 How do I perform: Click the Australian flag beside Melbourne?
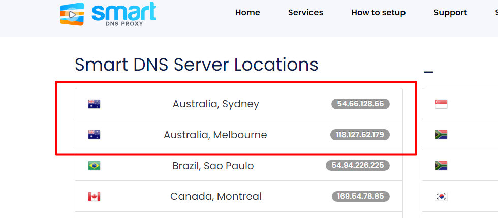(x=94, y=135)
